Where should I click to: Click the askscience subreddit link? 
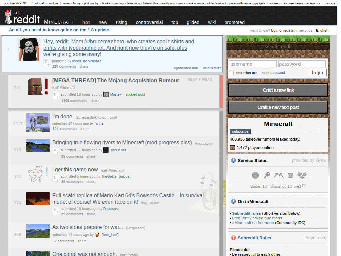coord(196,3)
